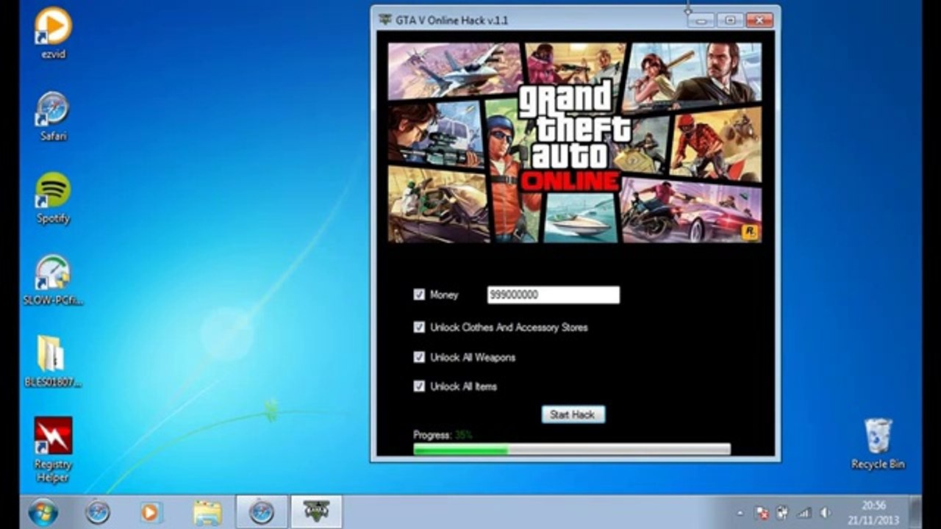Select the BLES01807... zipped folder icon
This screenshot has height=529, width=941.
coord(53,361)
